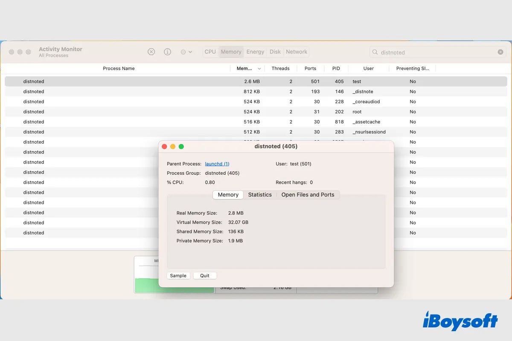
Task: Show the Network tab
Action: click(297, 52)
